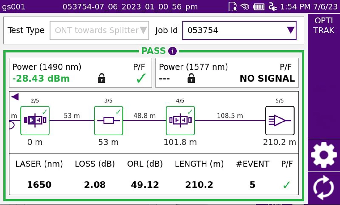Tap the #EVENT value 5

click(x=253, y=185)
